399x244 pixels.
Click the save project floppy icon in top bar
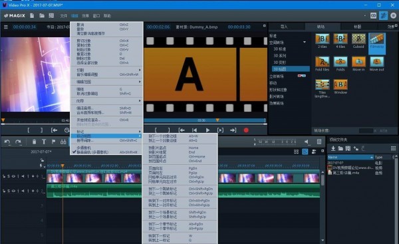51,16
